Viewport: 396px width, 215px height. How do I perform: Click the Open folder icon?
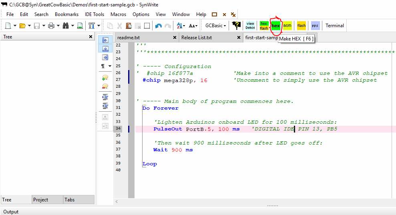coord(22,26)
